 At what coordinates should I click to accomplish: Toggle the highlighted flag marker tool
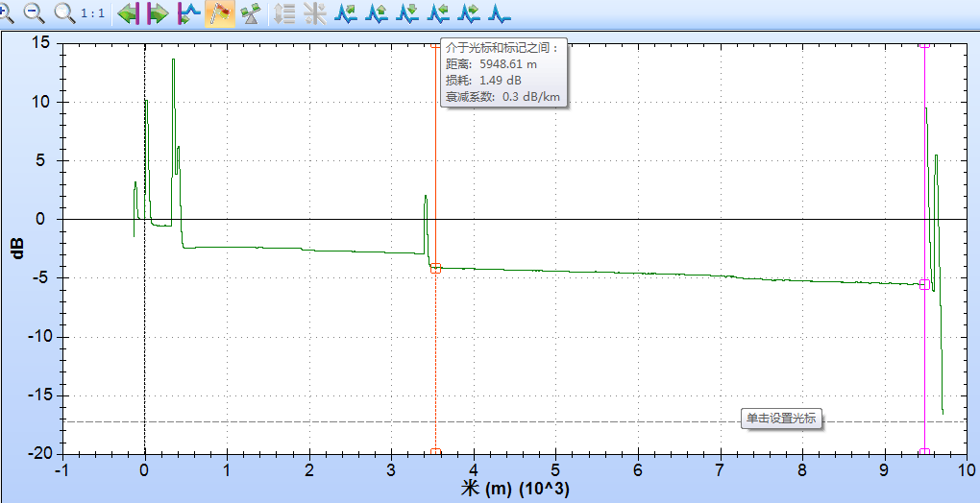pos(220,13)
